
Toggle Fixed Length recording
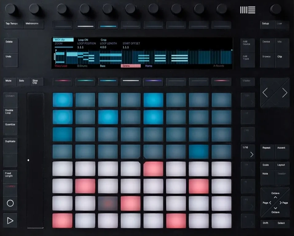tap(10, 177)
